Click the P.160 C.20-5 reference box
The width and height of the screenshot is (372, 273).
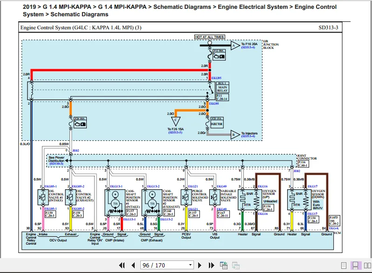pos(168,213)
